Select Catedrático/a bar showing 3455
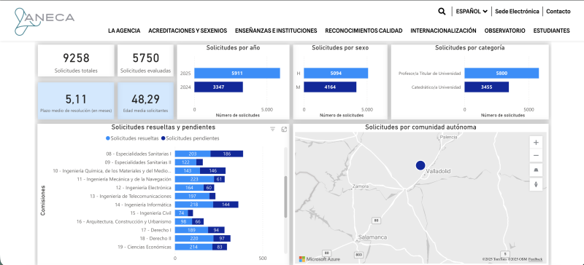The height and width of the screenshot is (265, 584). coord(486,87)
